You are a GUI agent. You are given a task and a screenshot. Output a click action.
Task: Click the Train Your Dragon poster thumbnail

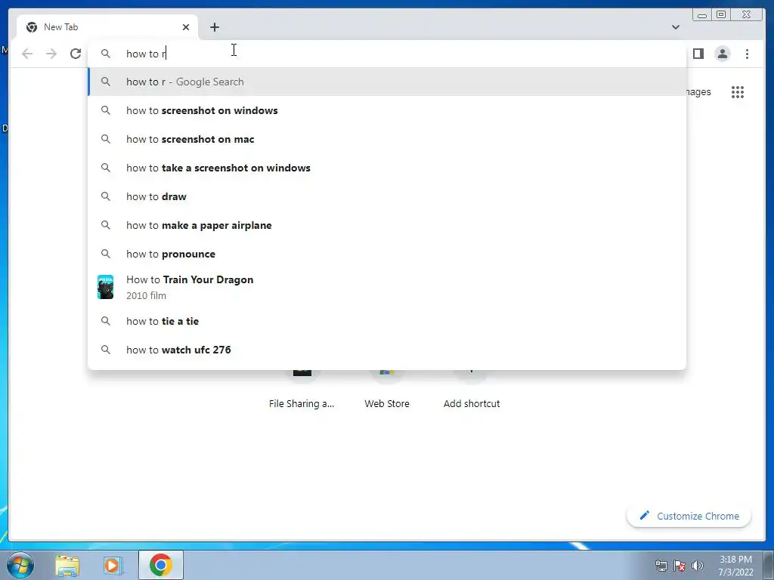coord(105,287)
